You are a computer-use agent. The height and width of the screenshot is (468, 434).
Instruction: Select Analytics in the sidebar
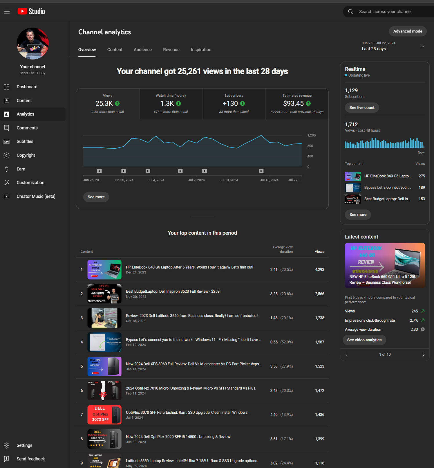(x=33, y=114)
